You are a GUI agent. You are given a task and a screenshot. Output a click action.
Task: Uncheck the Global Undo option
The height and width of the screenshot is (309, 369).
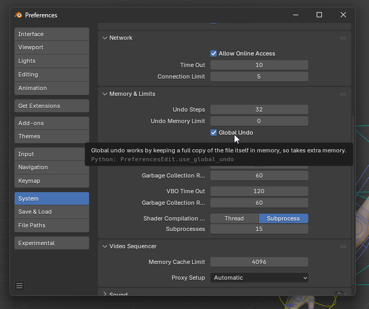coord(214,133)
